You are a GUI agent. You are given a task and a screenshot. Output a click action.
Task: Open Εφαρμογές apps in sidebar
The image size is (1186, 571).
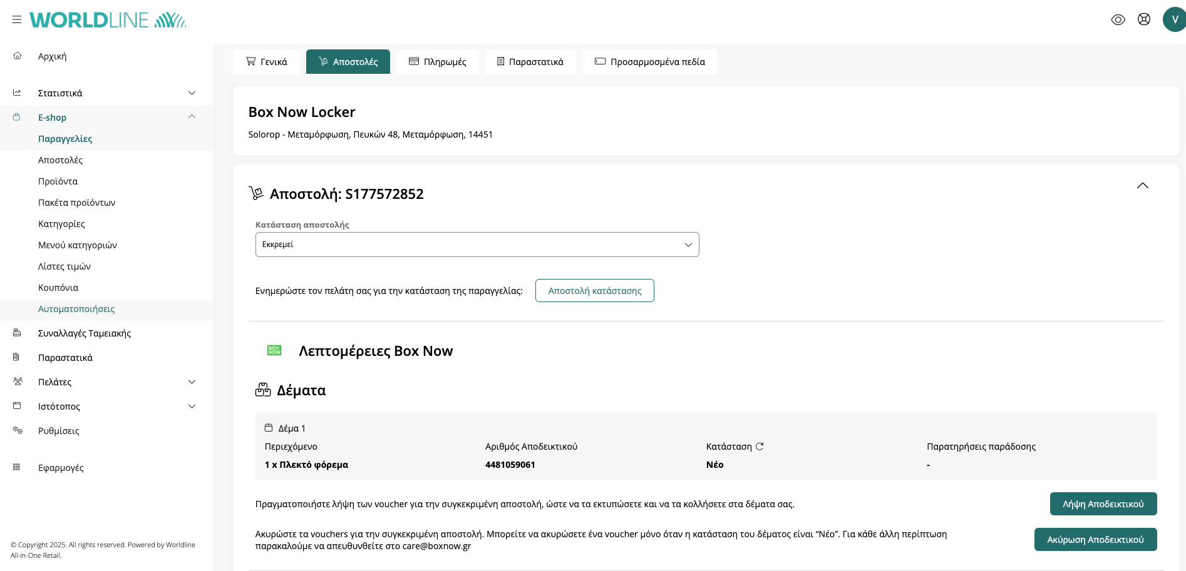tap(61, 468)
